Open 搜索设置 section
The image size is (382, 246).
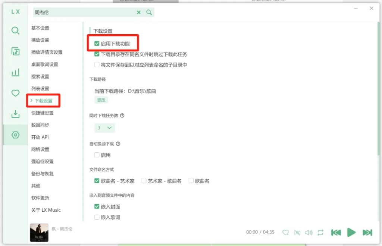[40, 77]
